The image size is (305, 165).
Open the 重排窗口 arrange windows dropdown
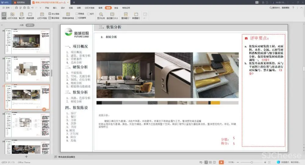(x=125, y=16)
